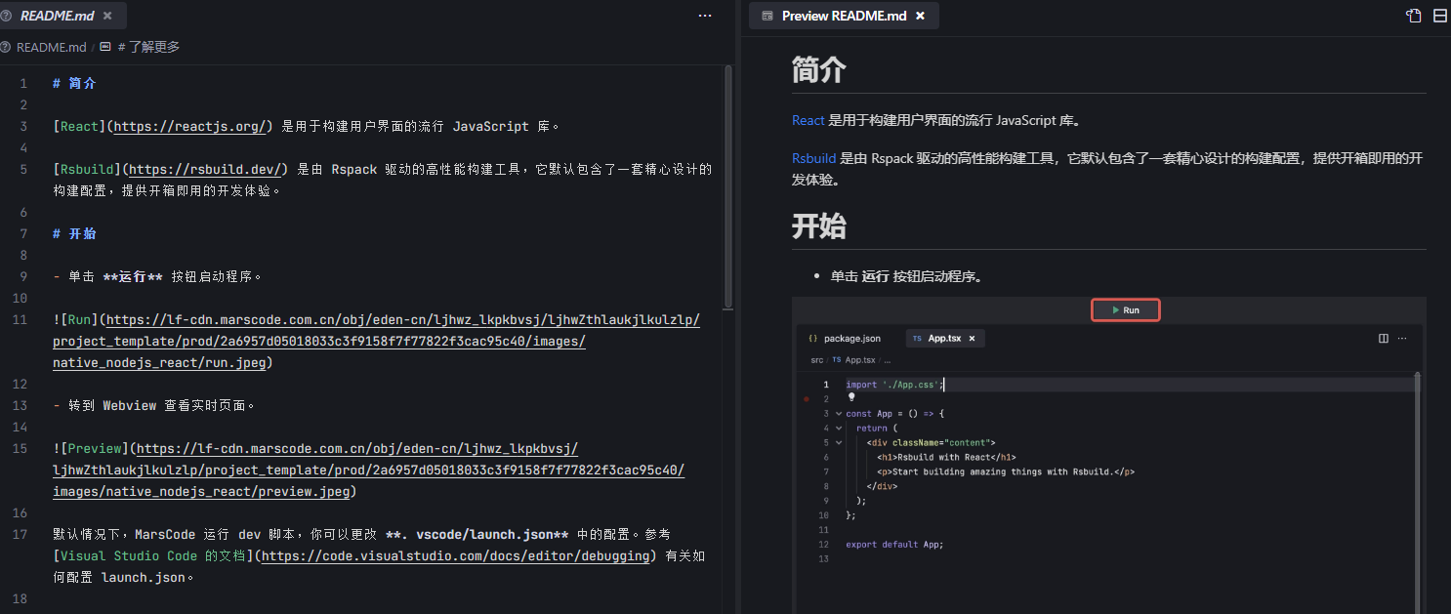This screenshot has width=1451, height=614.
Task: Click the preview.jpeg image URL in editor
Action: [x=369, y=471]
